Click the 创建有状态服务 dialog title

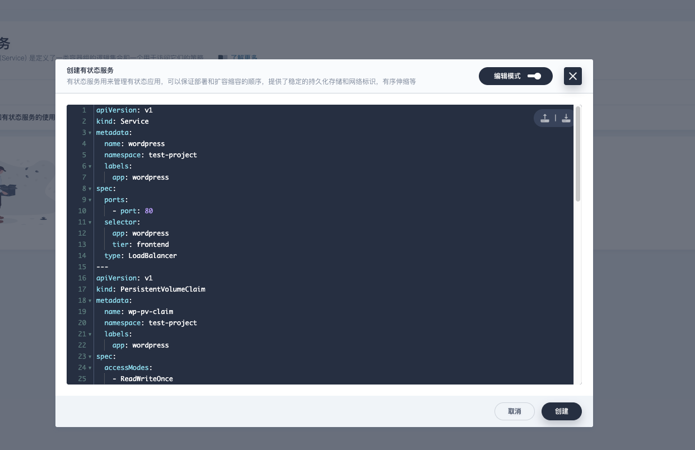[90, 71]
